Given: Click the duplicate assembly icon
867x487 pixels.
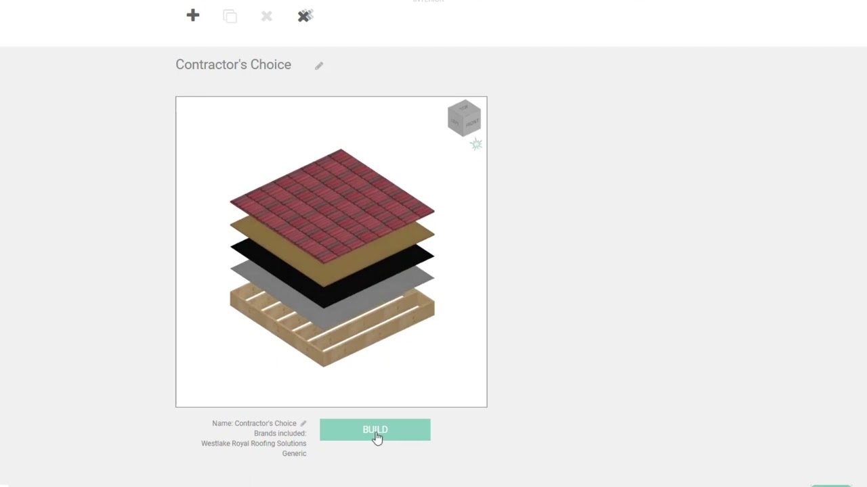Looking at the screenshot, I should 230,16.
